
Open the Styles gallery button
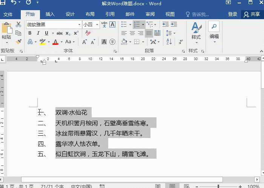point(196,32)
